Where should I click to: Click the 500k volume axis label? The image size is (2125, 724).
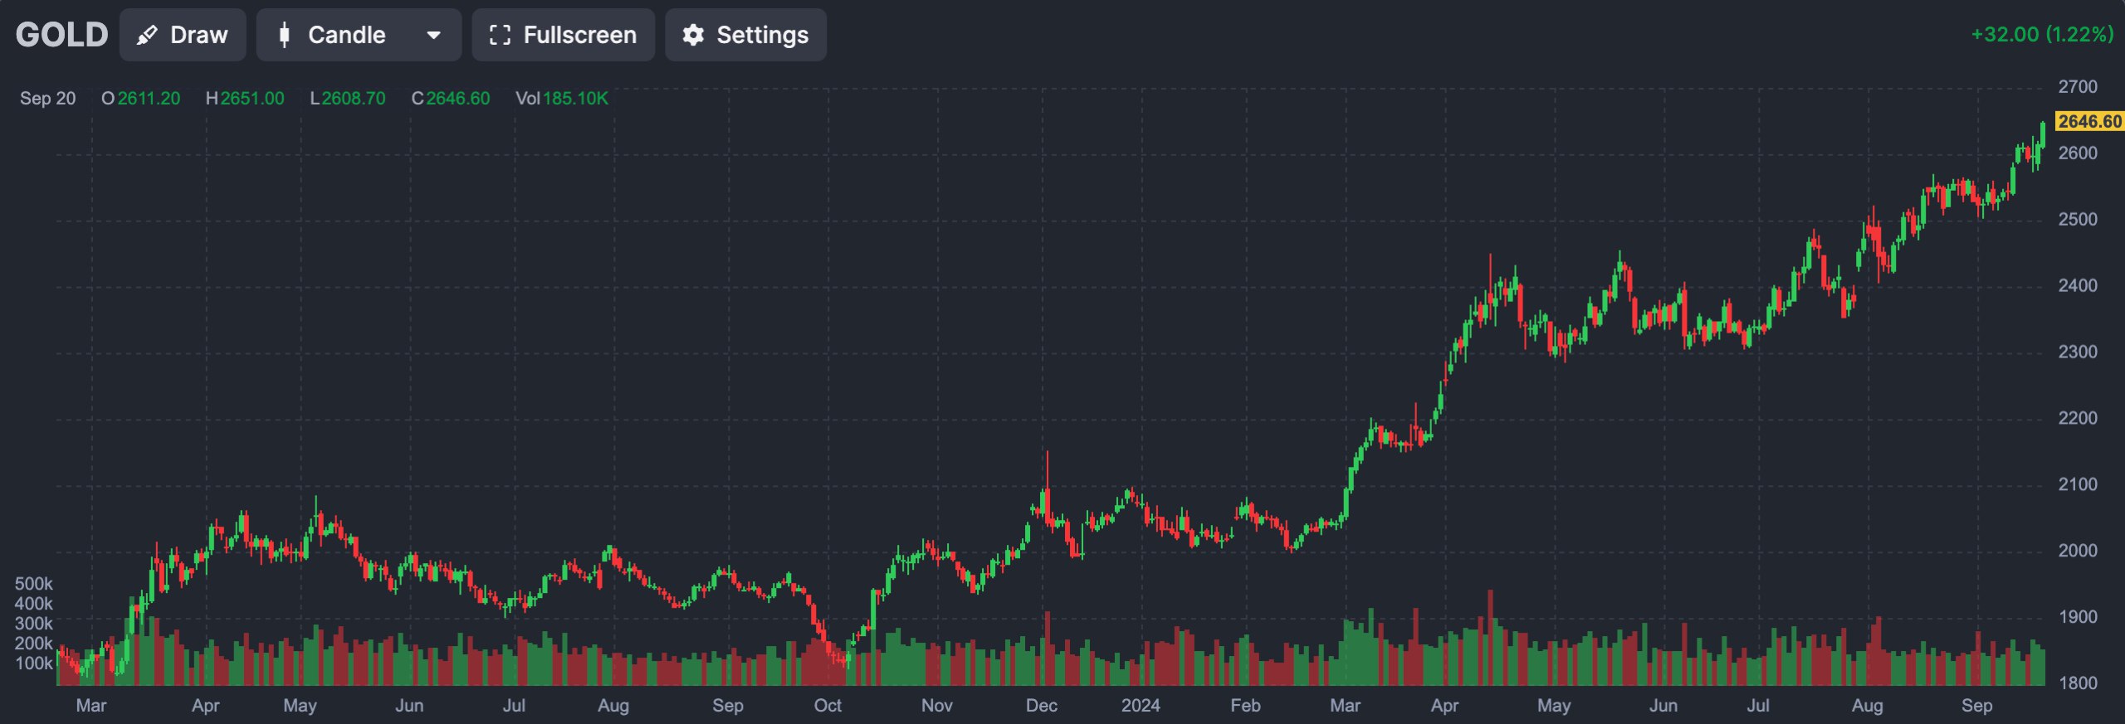pos(33,584)
